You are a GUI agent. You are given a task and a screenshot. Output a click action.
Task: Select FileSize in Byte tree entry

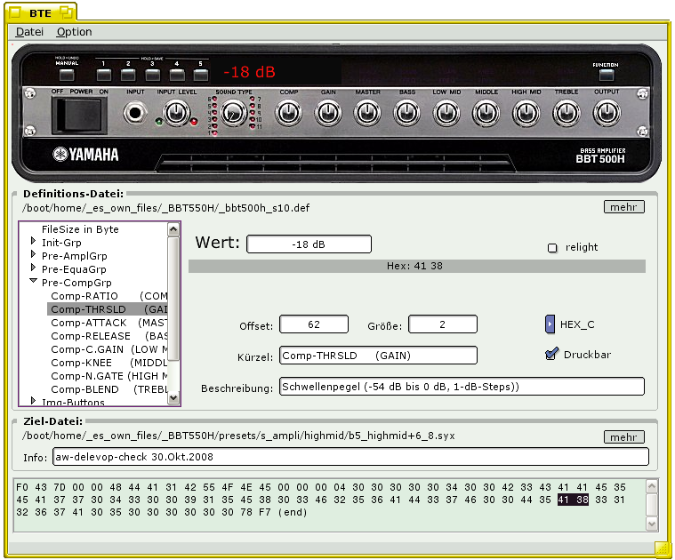(80, 229)
